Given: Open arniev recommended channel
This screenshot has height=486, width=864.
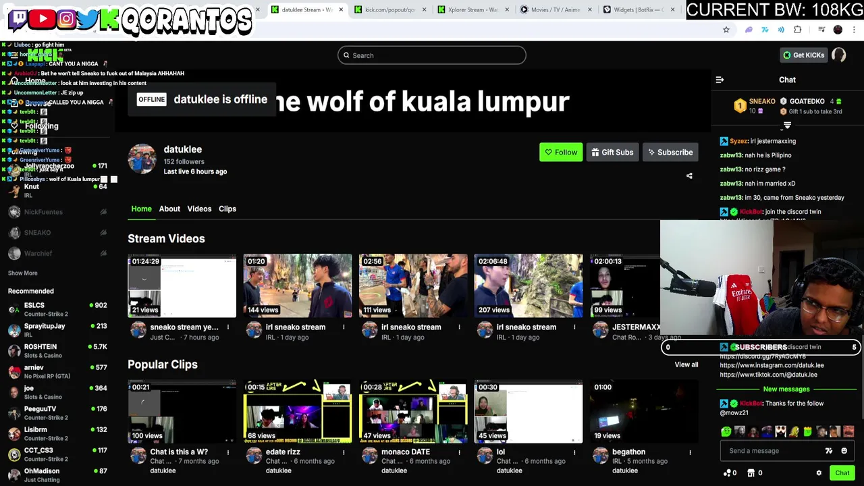Looking at the screenshot, I should tap(57, 371).
